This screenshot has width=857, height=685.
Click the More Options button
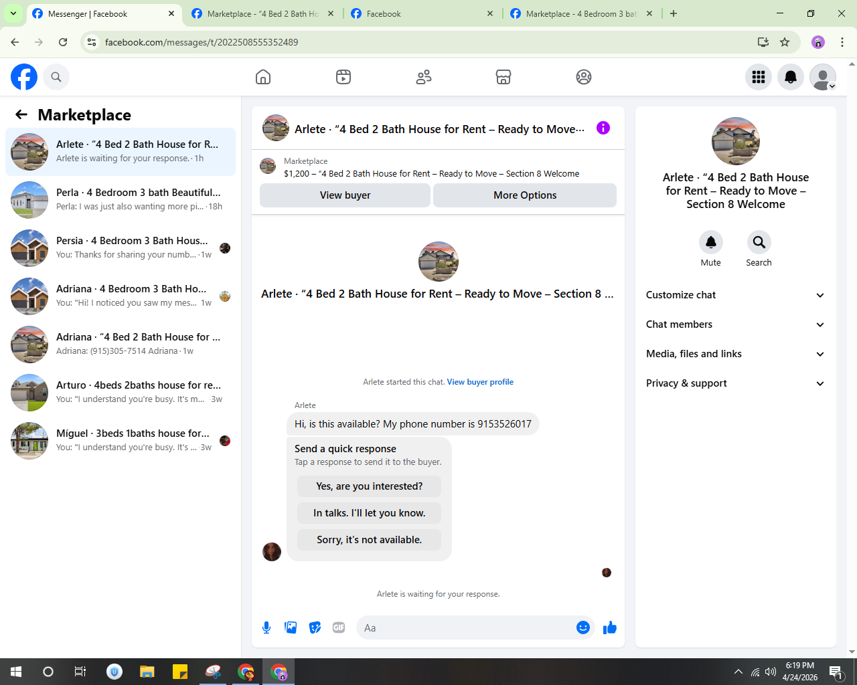[x=525, y=195]
